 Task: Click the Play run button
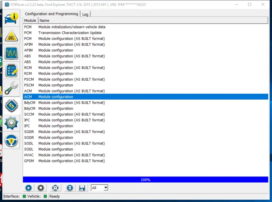click(29, 188)
